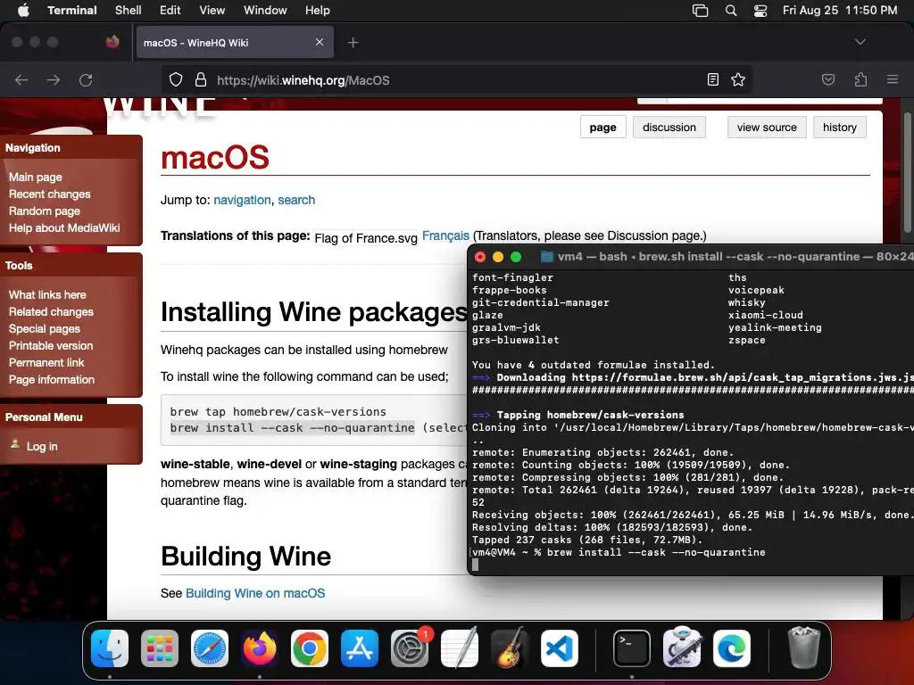Open App Store from the Dock
914x685 pixels.
pos(360,648)
